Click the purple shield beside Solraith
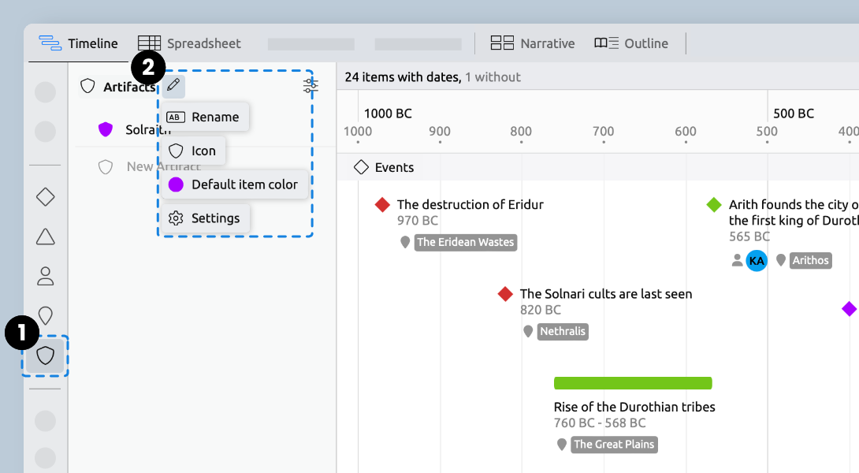 coord(105,130)
